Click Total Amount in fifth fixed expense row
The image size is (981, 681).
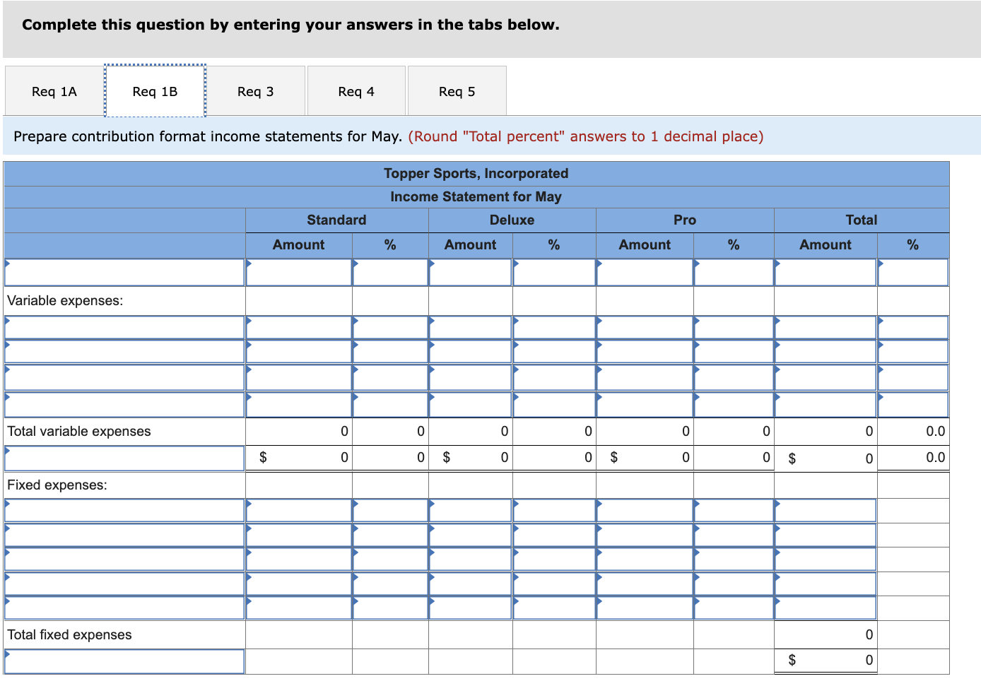coord(826,608)
